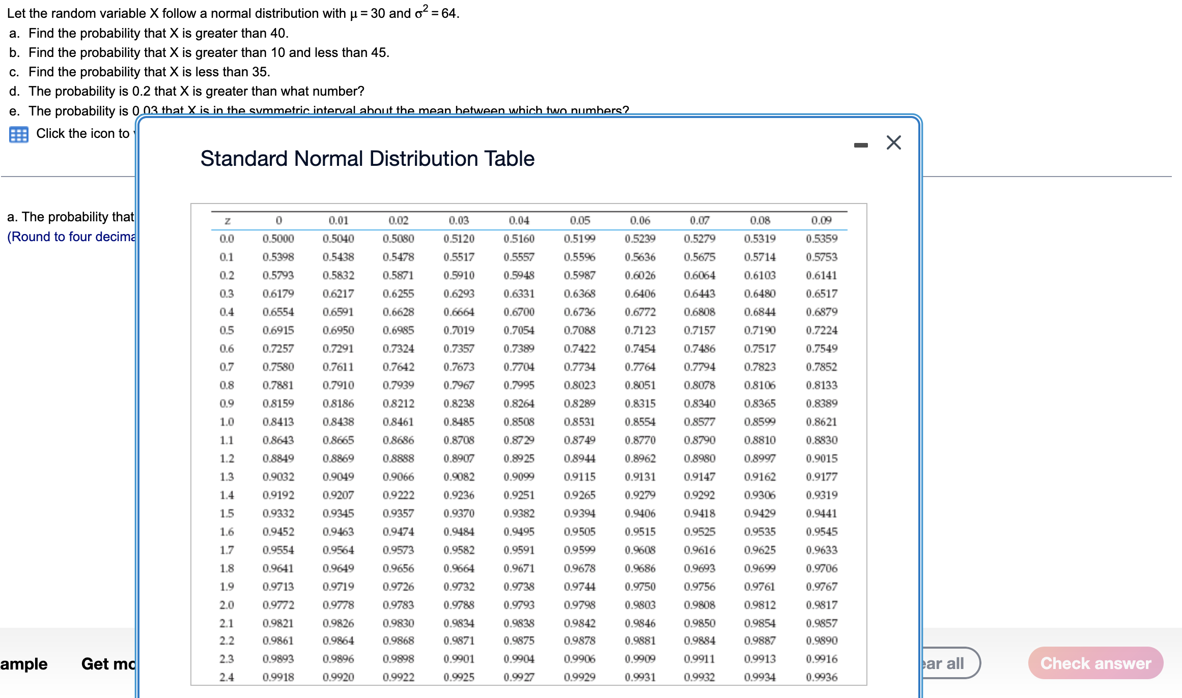Click the z column header in the table

click(x=228, y=220)
